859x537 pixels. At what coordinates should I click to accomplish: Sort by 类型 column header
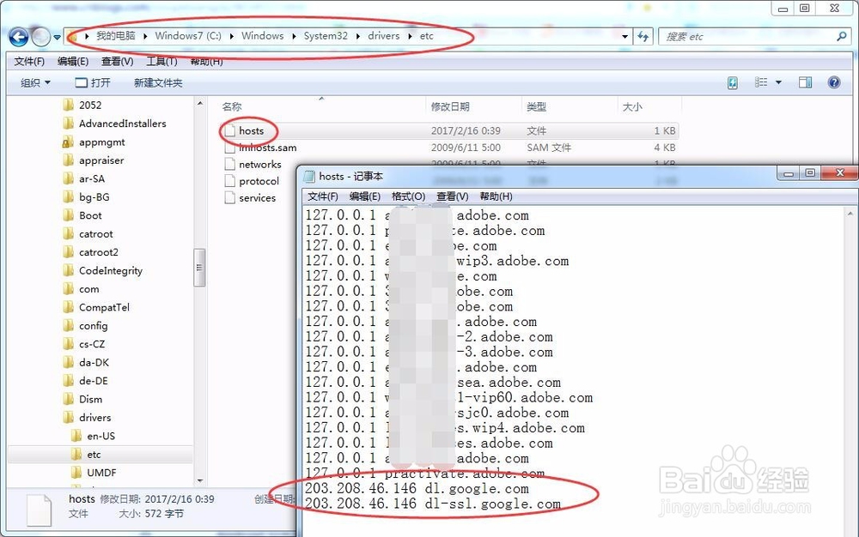536,106
